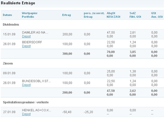Open the Depot link under BUNDESOBL.V.07
Screen dimensions: 164x118
coord(26,85)
